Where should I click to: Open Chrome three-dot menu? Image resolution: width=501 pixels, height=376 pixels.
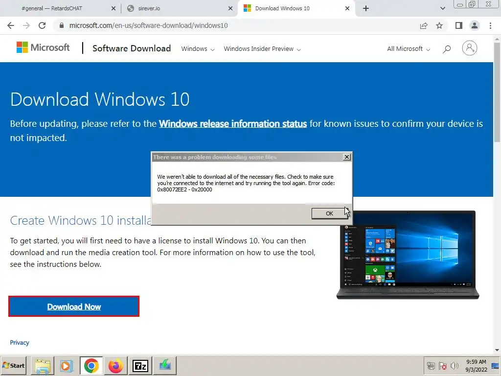click(x=490, y=25)
